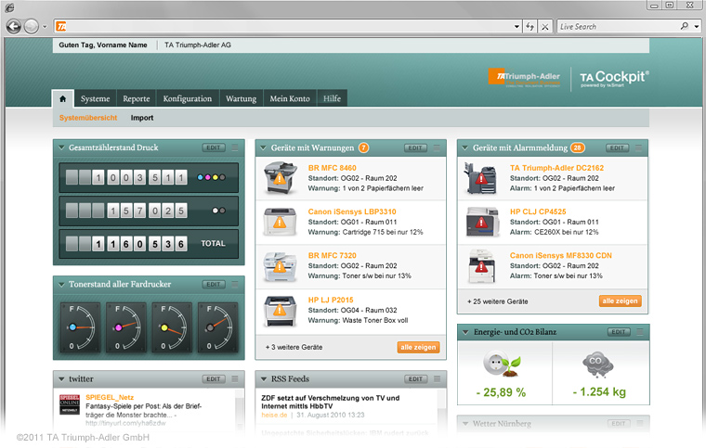Click the grip icon on Gesamtzählerstand Druck panel
This screenshot has height=448, width=706.
tap(235, 147)
